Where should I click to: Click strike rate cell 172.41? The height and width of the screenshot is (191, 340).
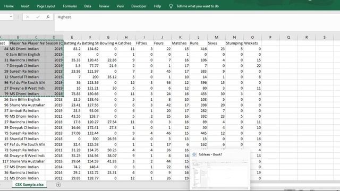[90, 127]
